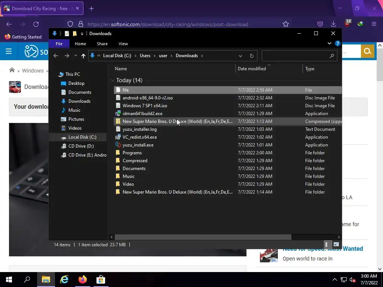
Task: Open a new tab in Firefox
Action: click(91, 9)
